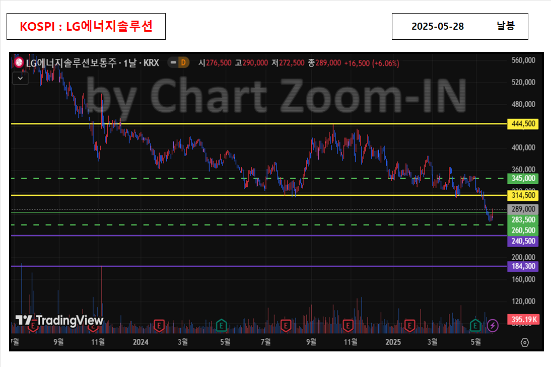Screen dimensions: 551x367
Task: Open the red earnings marker near 11월 2024
Action: tap(348, 326)
